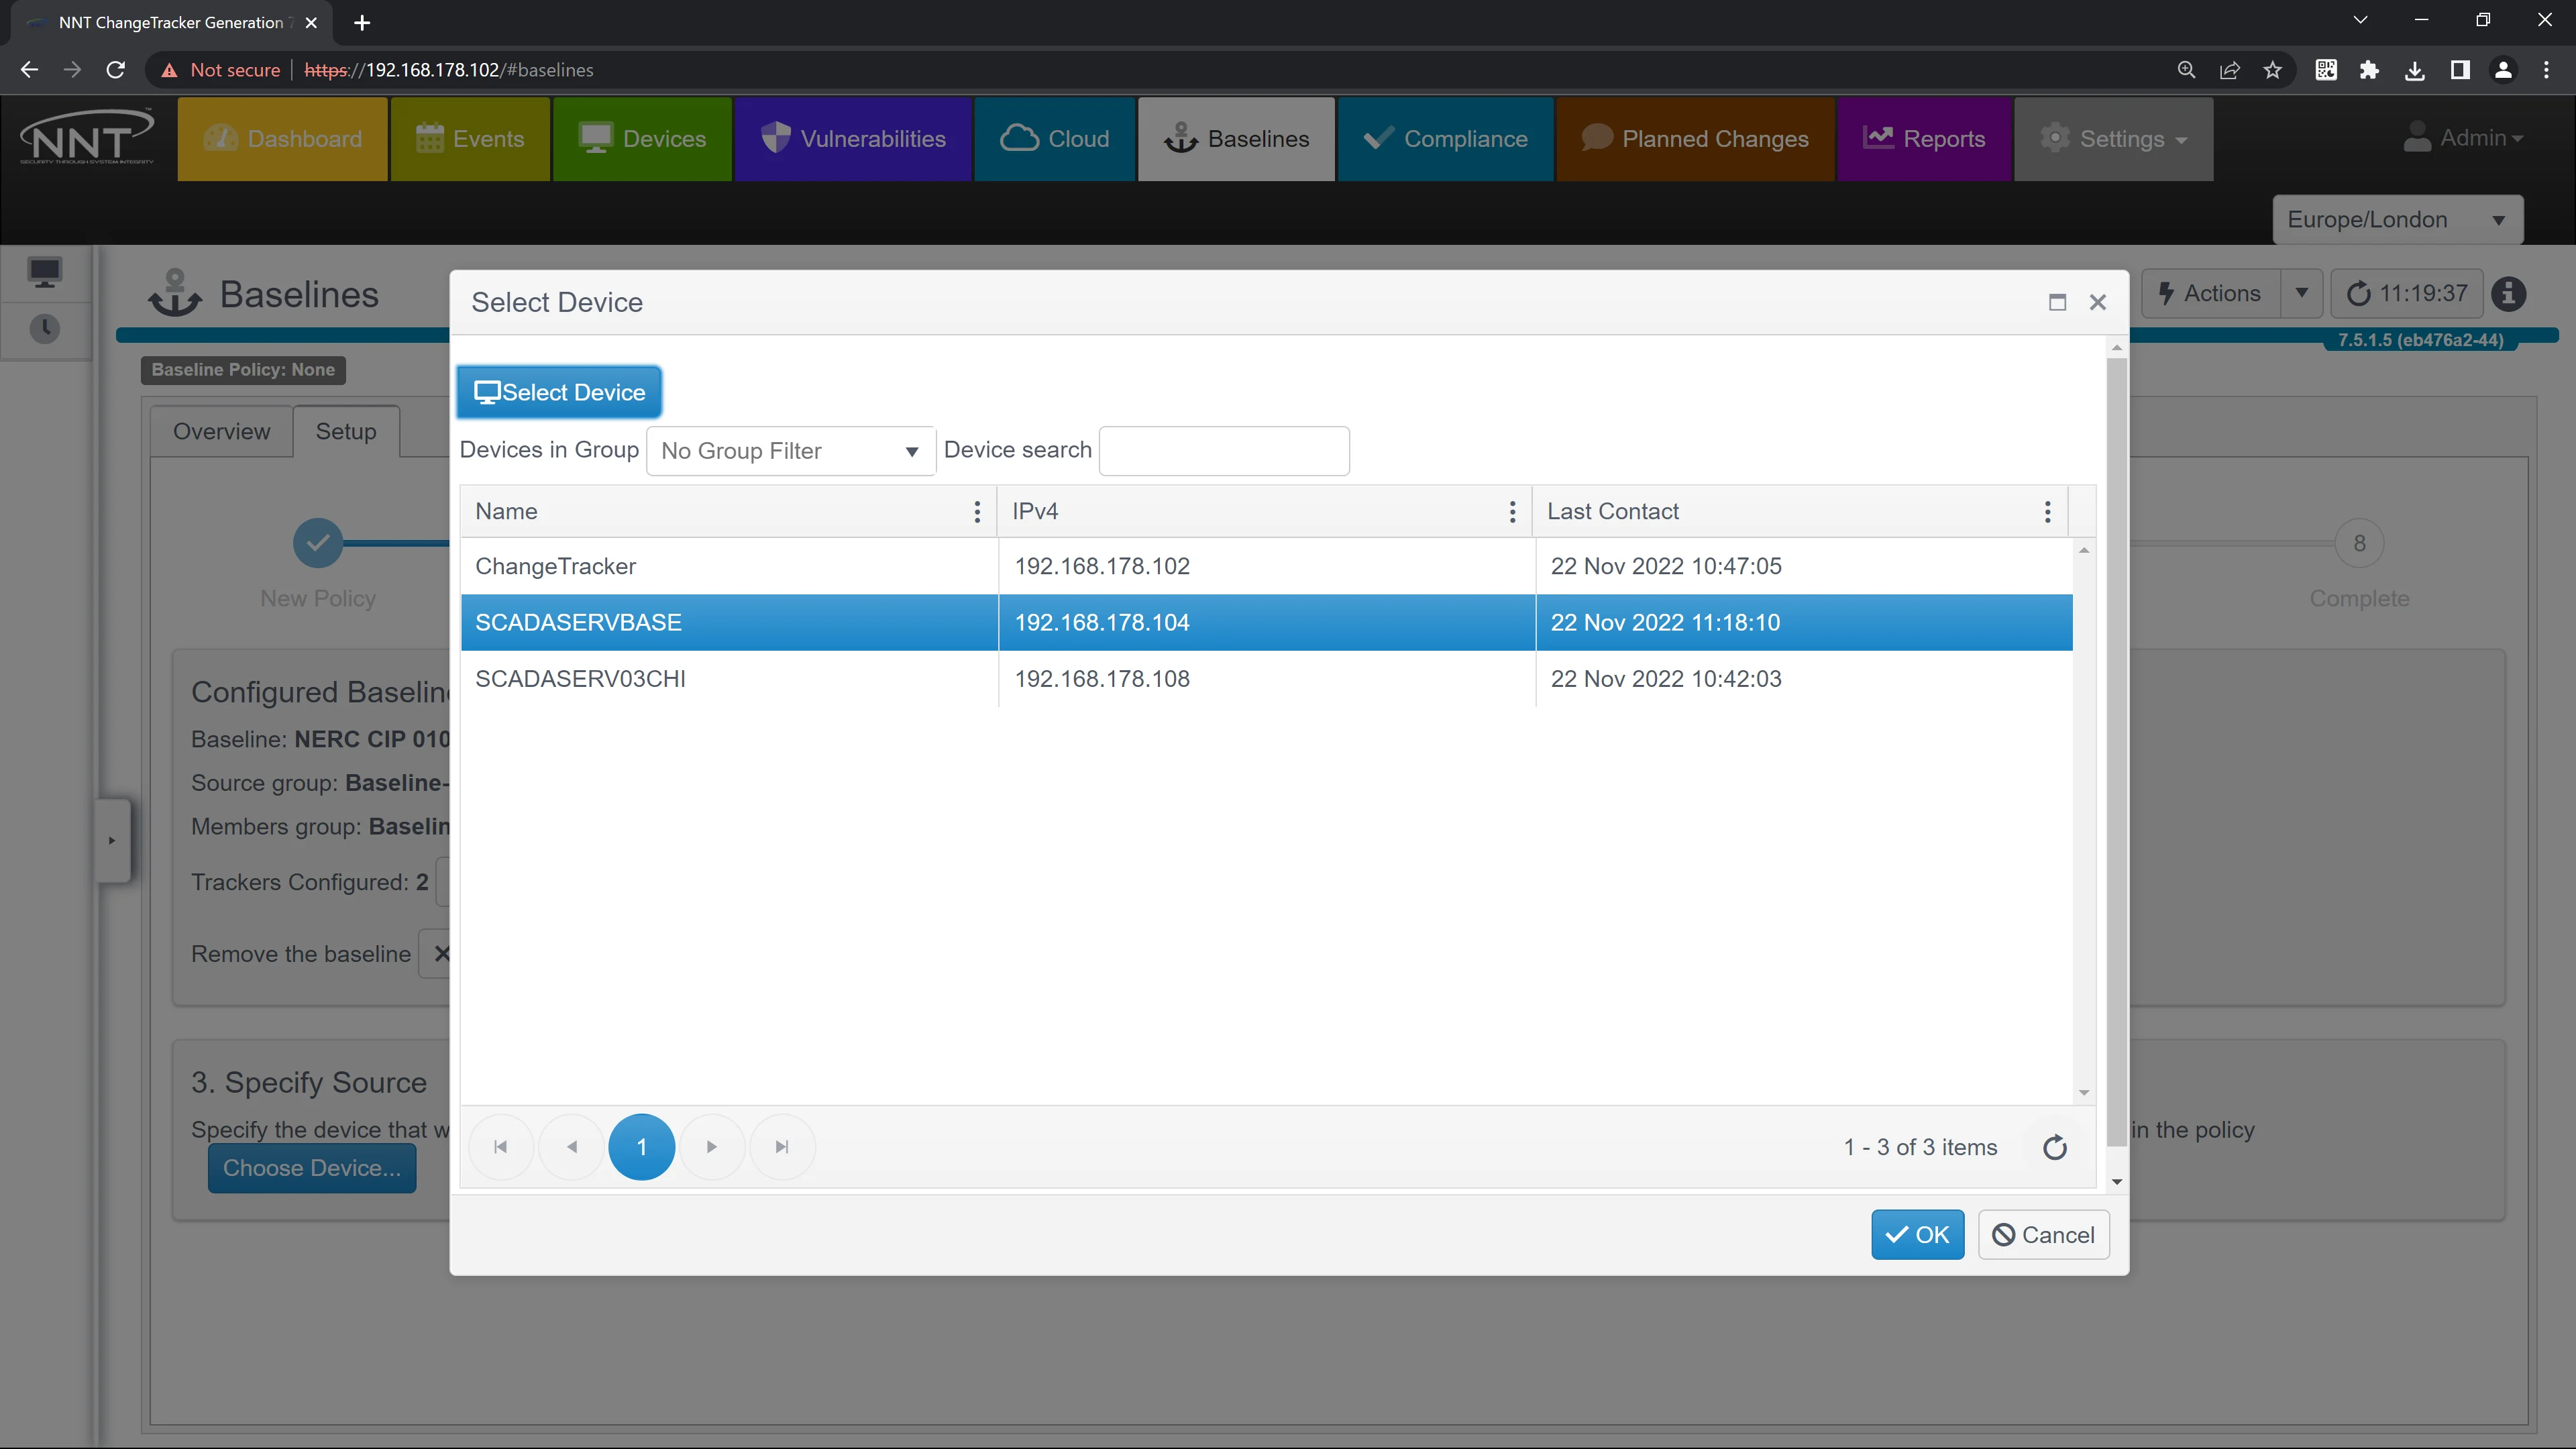
Task: Bookmark this page with the star
Action: 2273,70
